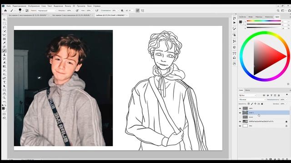Screen dimensions: 291x163
Task: Click the Home icon in options bar
Action: [x=5, y=10]
